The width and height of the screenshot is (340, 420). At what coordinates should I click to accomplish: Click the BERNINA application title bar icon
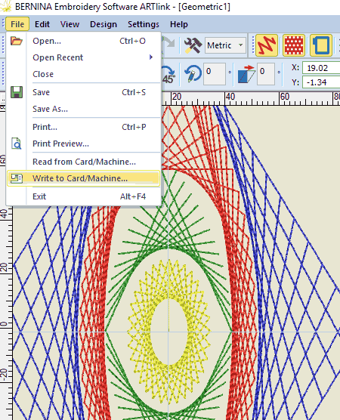[x=5, y=6]
